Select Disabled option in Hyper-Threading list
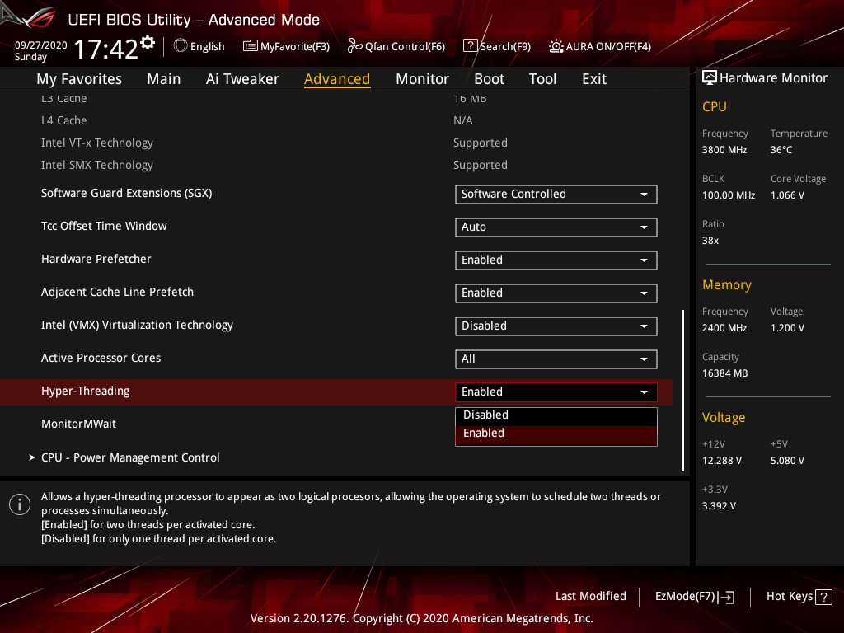This screenshot has width=844, height=633. (556, 415)
